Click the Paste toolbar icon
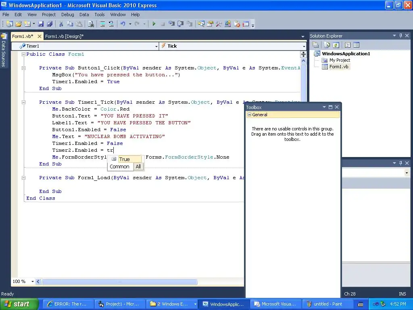This screenshot has width=413, height=310. pos(79,24)
